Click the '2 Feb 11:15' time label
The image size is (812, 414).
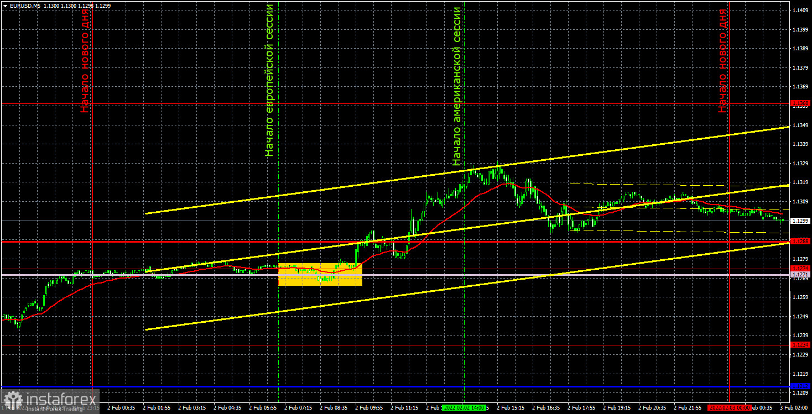click(x=404, y=407)
